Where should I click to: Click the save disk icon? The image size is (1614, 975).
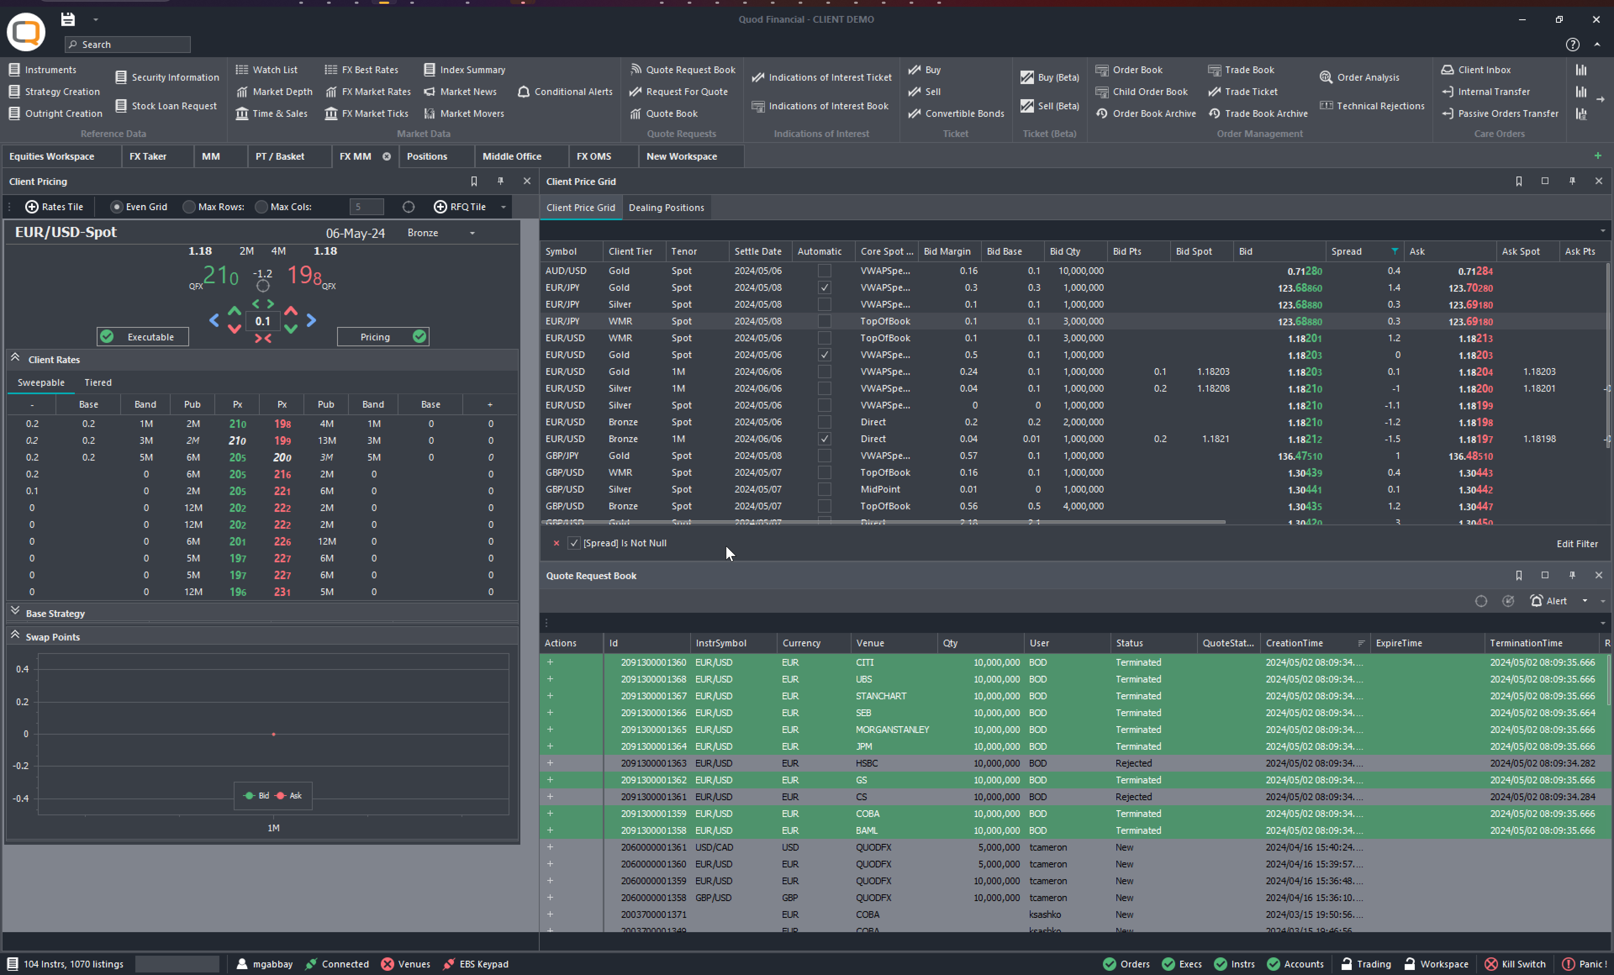(68, 19)
